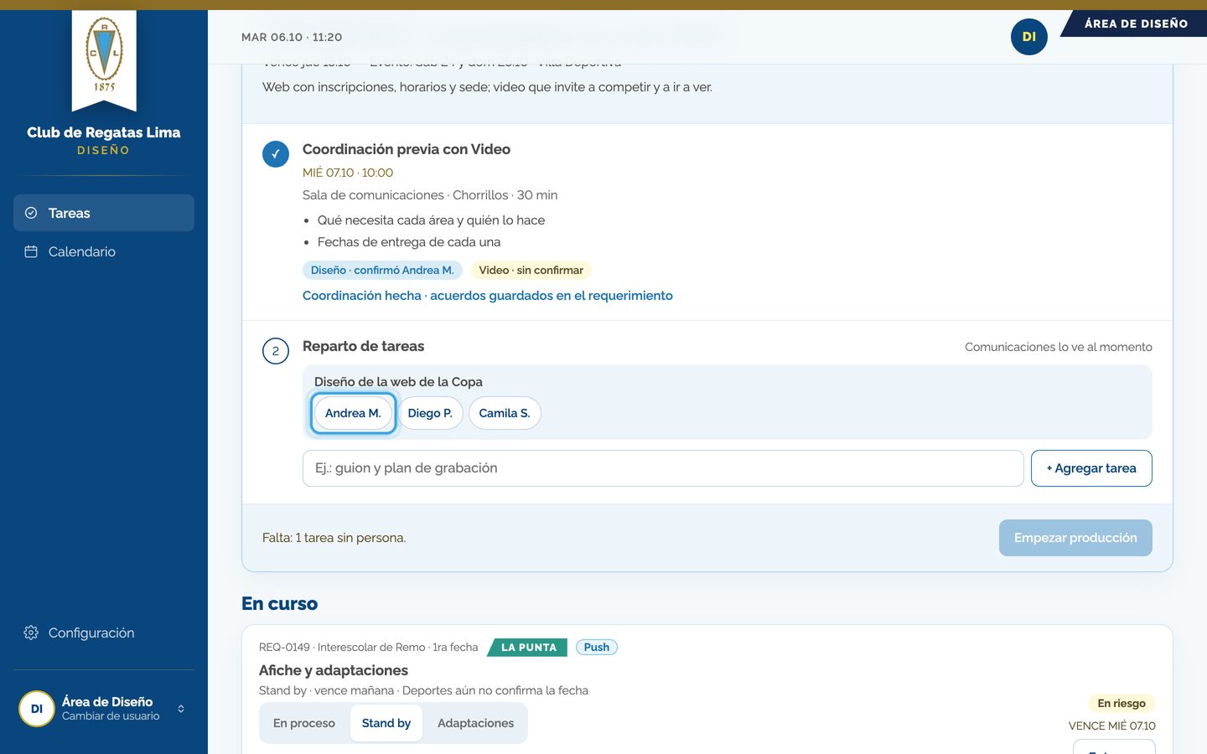Click the VENCE MIÉ 07.10 due date
This screenshot has width=1207, height=754.
[1112, 726]
